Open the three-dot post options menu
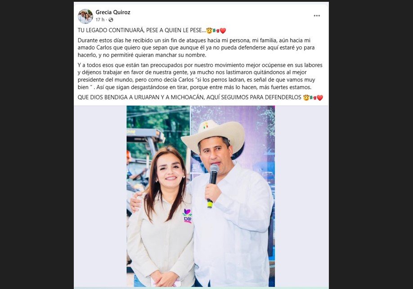 point(317,16)
